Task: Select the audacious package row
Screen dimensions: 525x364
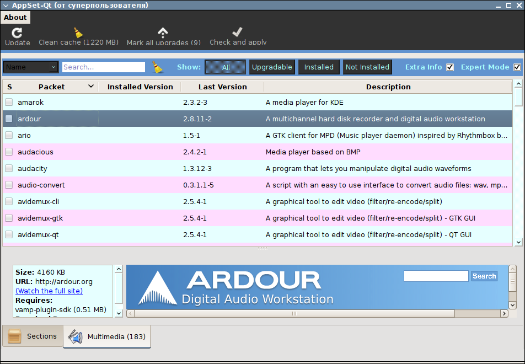Action: [x=258, y=152]
